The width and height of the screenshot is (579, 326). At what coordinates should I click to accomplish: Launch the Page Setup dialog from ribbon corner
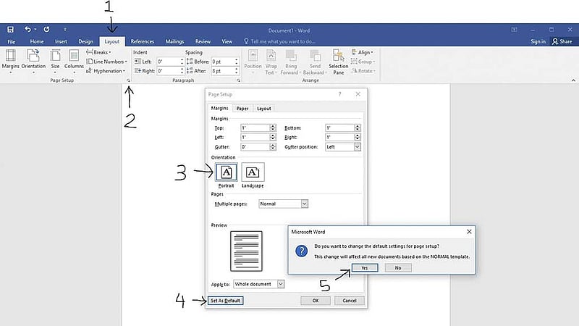(128, 80)
